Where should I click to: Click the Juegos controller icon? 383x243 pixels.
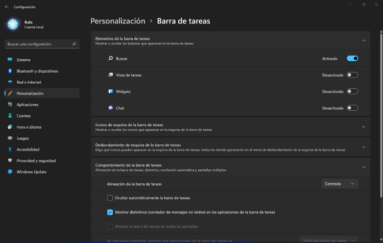(10, 138)
